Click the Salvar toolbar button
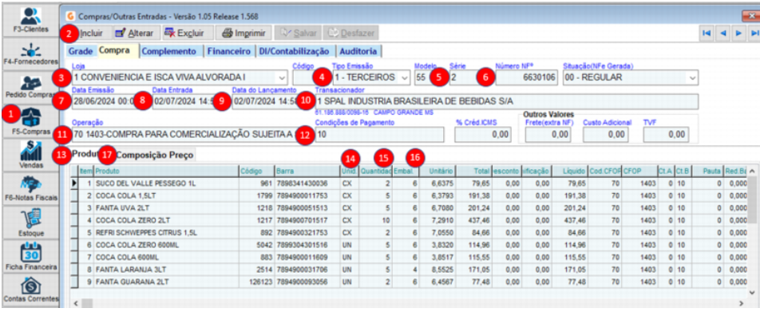 coord(298,33)
